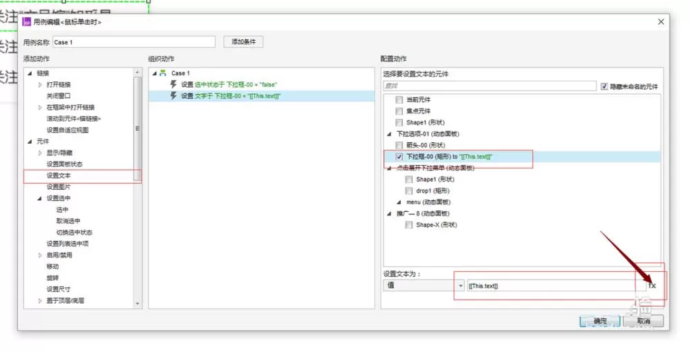691x352 pixels.
Task: Select 滚动到元件<锚链接> action
Action: (x=74, y=119)
